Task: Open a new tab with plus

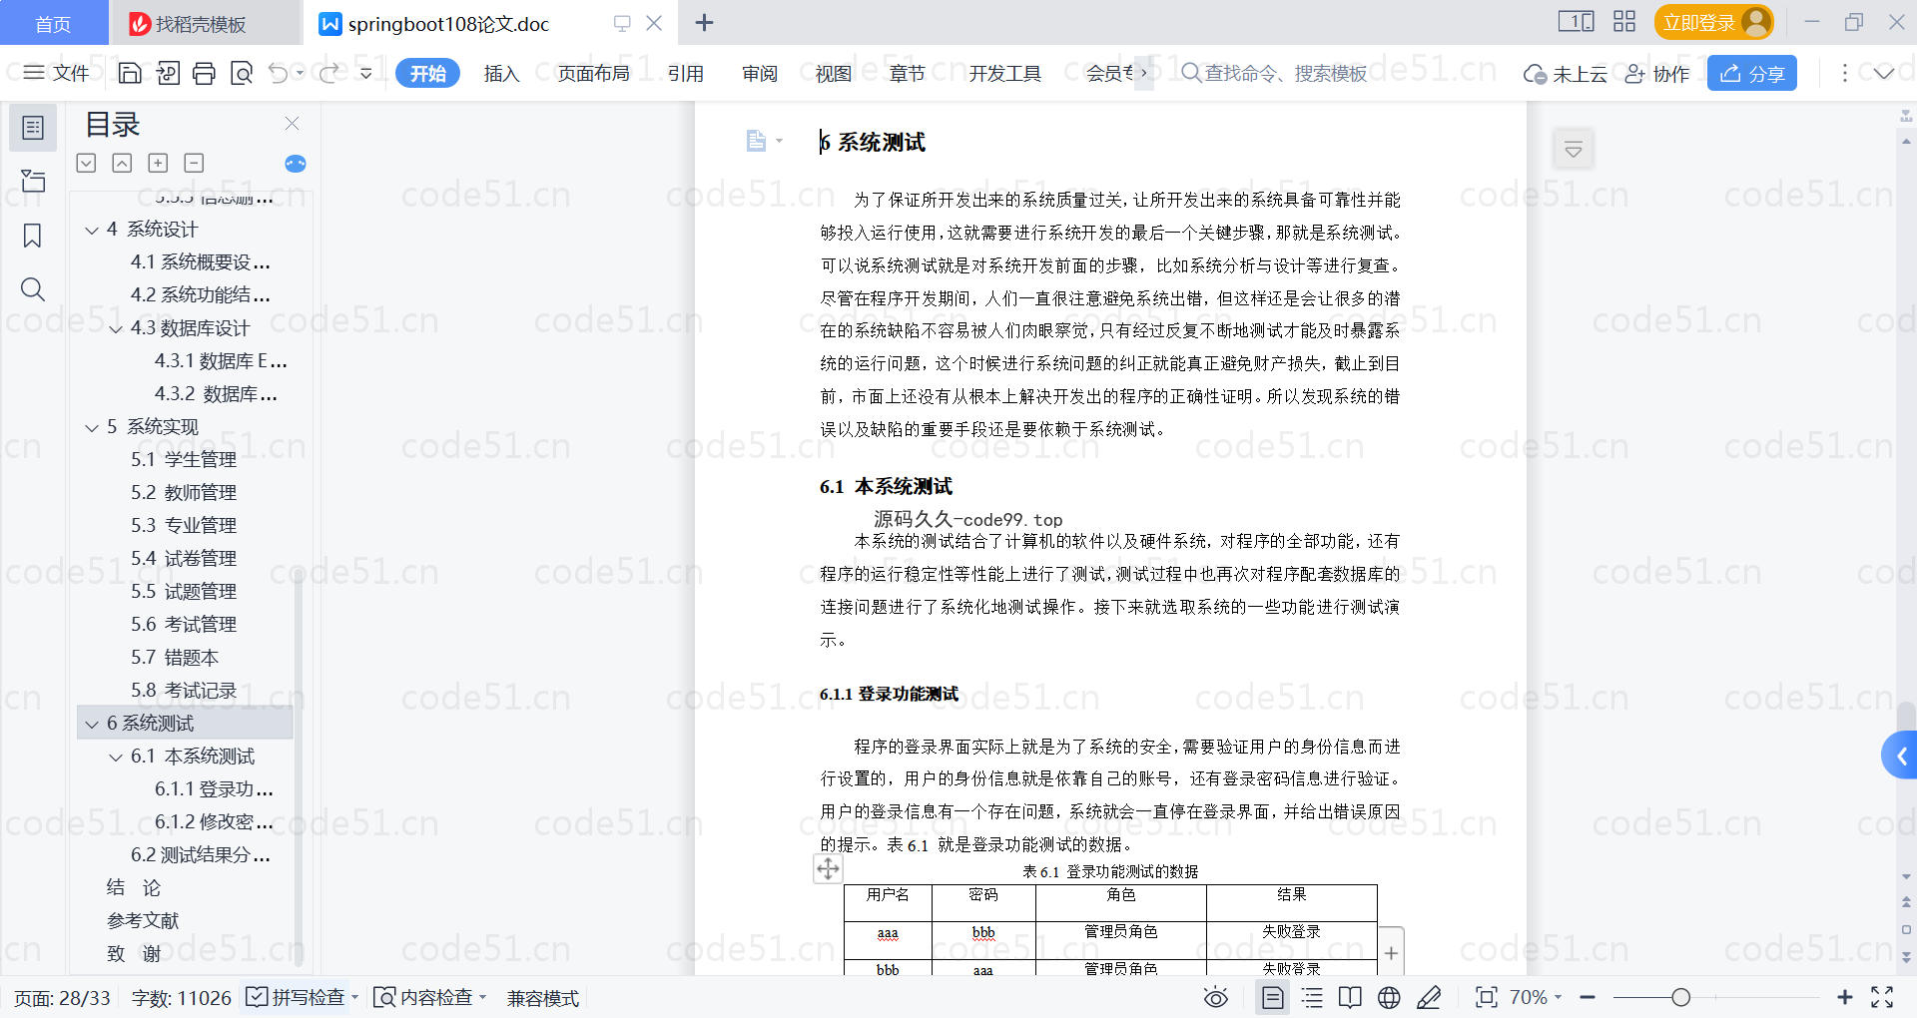Action: pos(704,22)
